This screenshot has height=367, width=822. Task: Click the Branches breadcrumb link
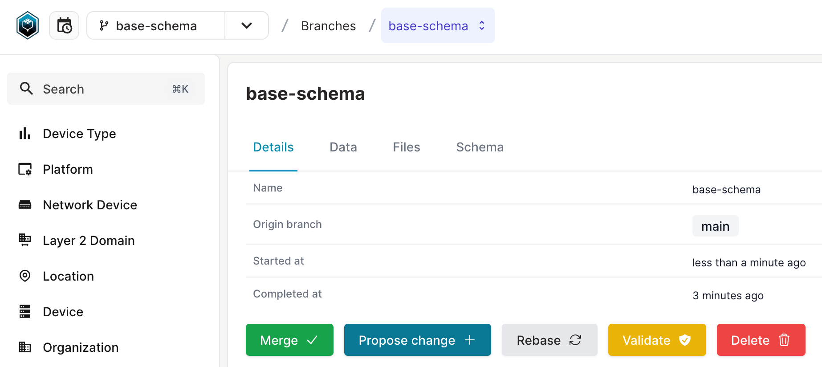[x=328, y=26]
